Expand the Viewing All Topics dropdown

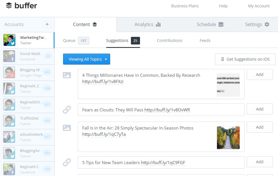(x=87, y=59)
